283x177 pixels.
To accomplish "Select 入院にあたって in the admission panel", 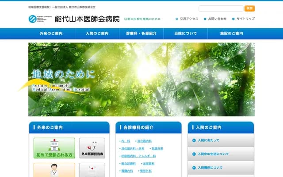I will pyautogui.click(x=221, y=140).
